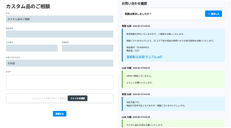The height and width of the screenshot is (128, 231).
Task: Click the heading カスタム品のご相談
Action: pos(28,6)
